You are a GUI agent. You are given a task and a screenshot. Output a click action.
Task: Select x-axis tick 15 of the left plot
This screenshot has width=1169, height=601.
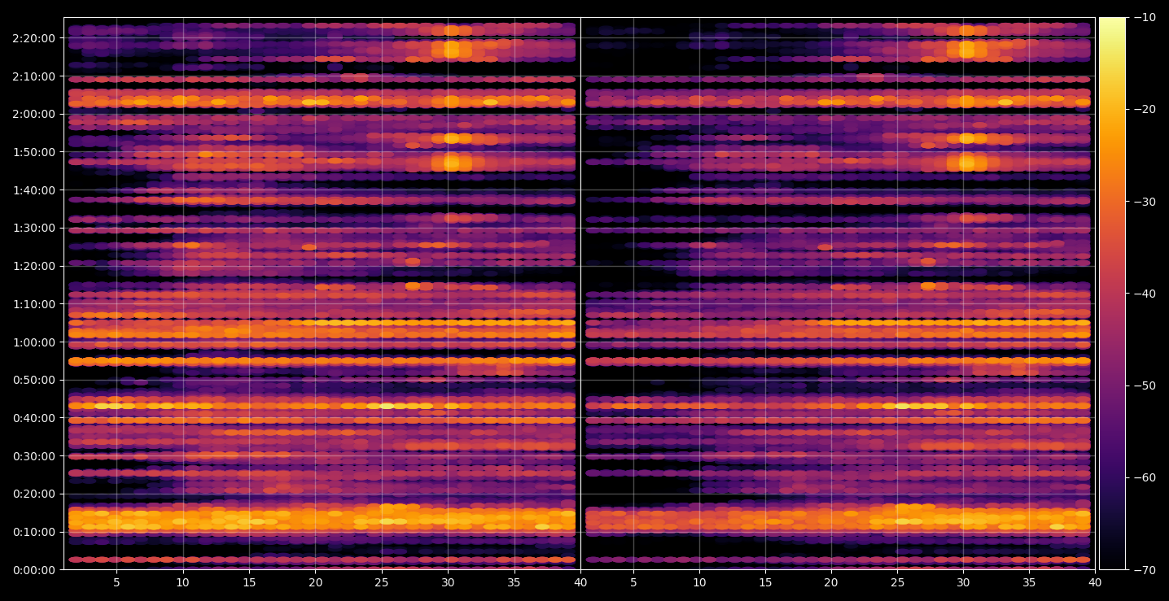[x=249, y=582]
